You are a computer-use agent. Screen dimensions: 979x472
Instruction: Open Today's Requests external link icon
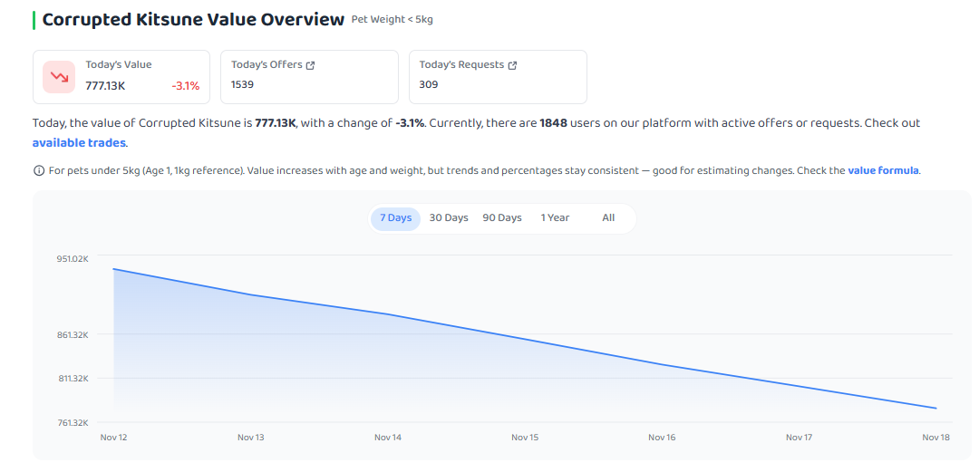pos(512,65)
